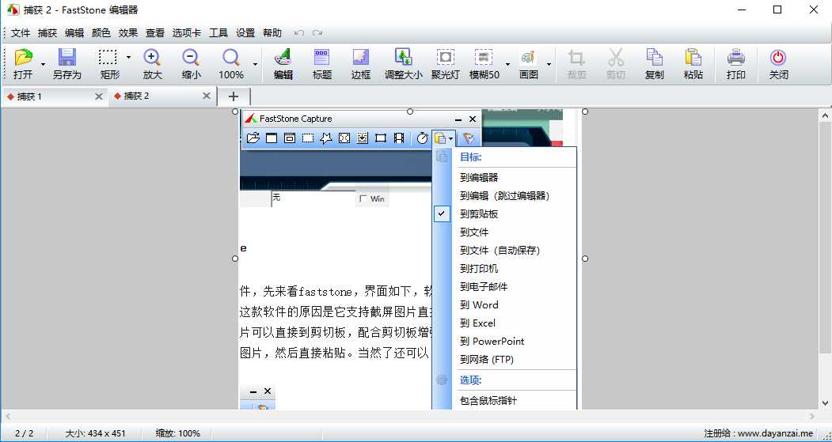Select the 放大 zoom in tool
Image resolution: width=832 pixels, height=442 pixels.
click(x=152, y=63)
